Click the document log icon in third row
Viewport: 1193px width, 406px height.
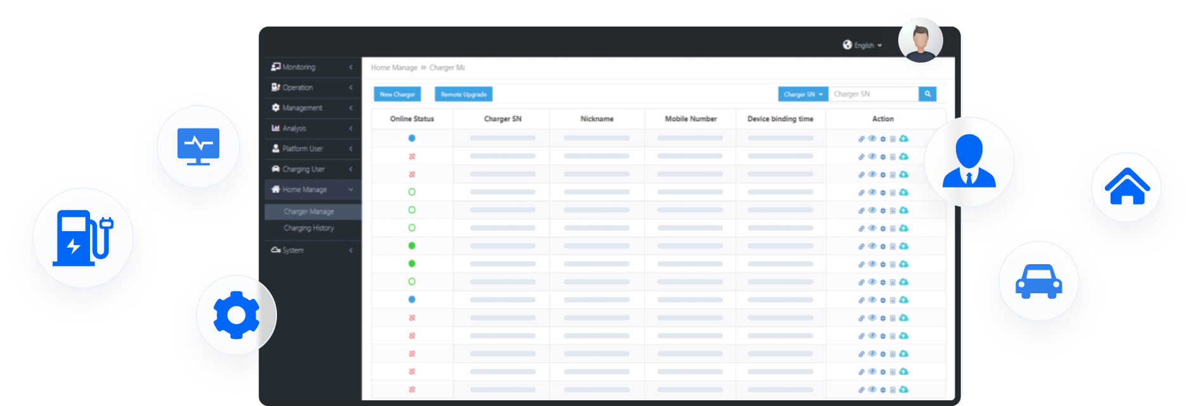[893, 175]
